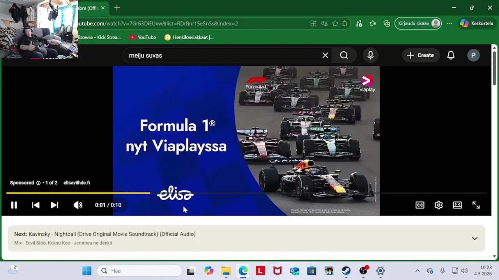499x280 pixels.
Task: Click the ad info icon next to Sponsored
Action: coord(38,183)
